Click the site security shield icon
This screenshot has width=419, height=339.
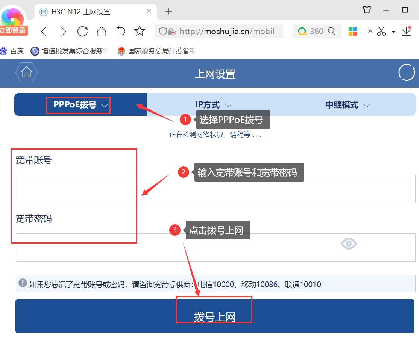(163, 32)
